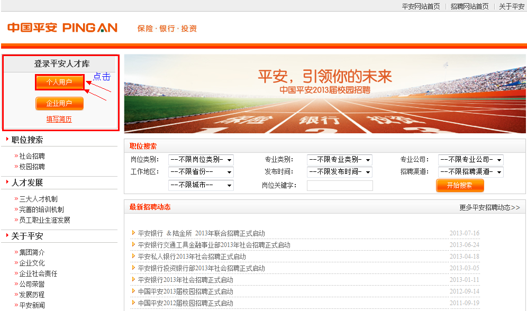
Task: Go to 平安网站首页 in top menu
Action: tap(421, 6)
